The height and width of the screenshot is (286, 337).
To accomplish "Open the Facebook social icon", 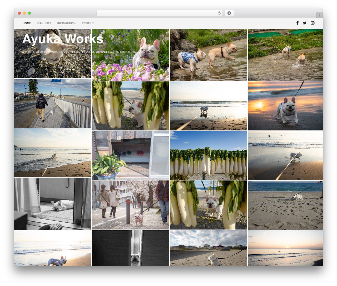I will [x=297, y=23].
